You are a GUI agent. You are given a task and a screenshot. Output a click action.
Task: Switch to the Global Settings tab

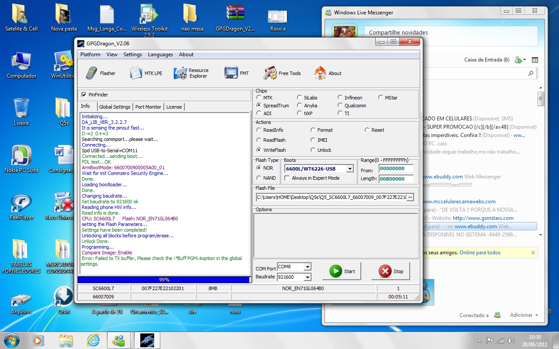pos(115,107)
